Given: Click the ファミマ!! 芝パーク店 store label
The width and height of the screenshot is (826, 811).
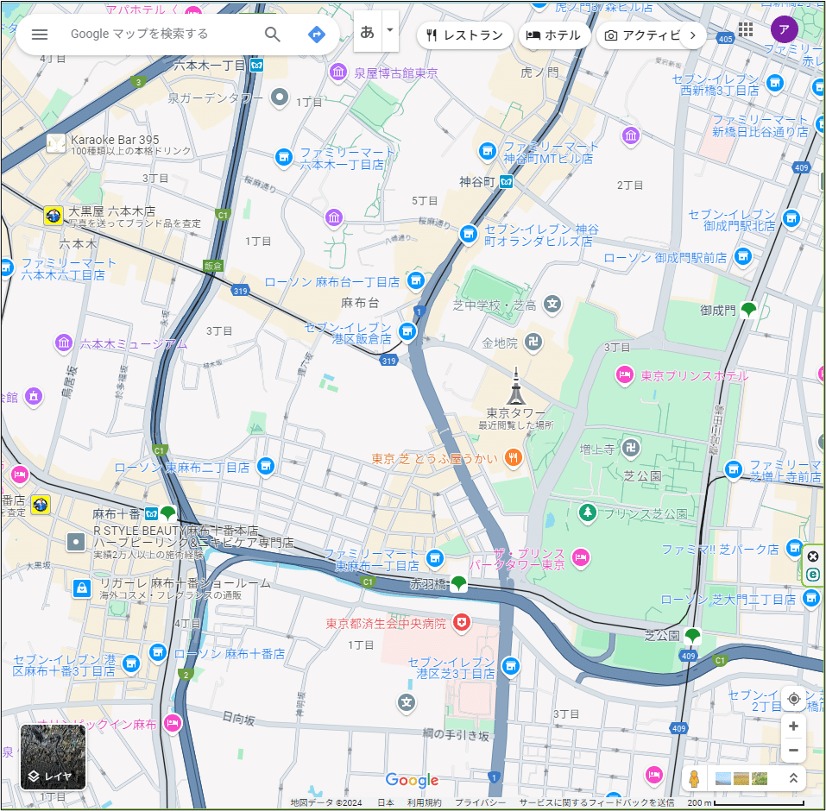Looking at the screenshot, I should [x=720, y=550].
